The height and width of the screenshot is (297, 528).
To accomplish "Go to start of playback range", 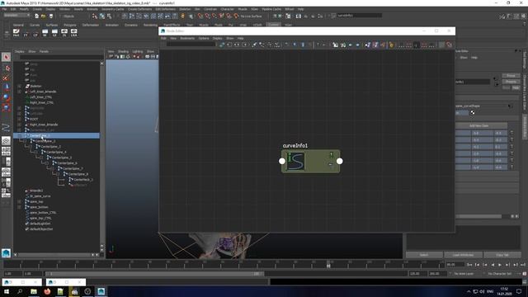I will [x=469, y=265].
